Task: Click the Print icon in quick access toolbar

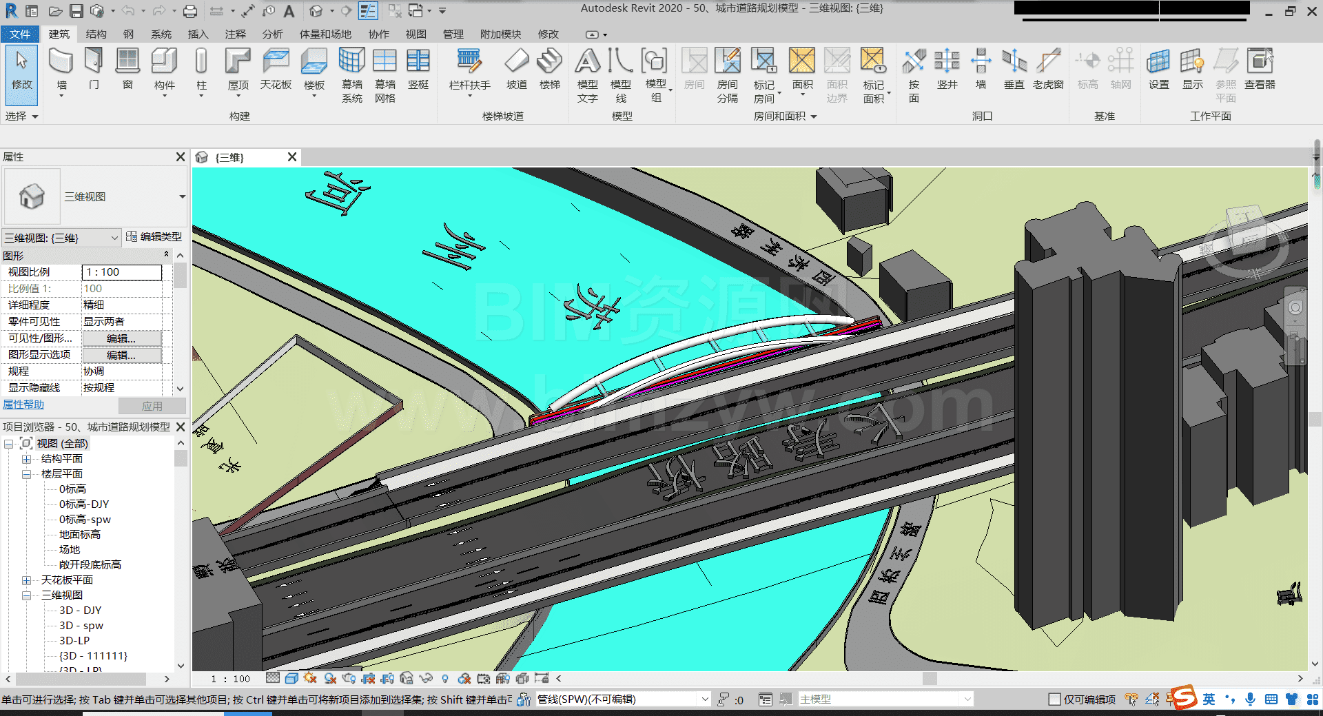Action: 190,11
